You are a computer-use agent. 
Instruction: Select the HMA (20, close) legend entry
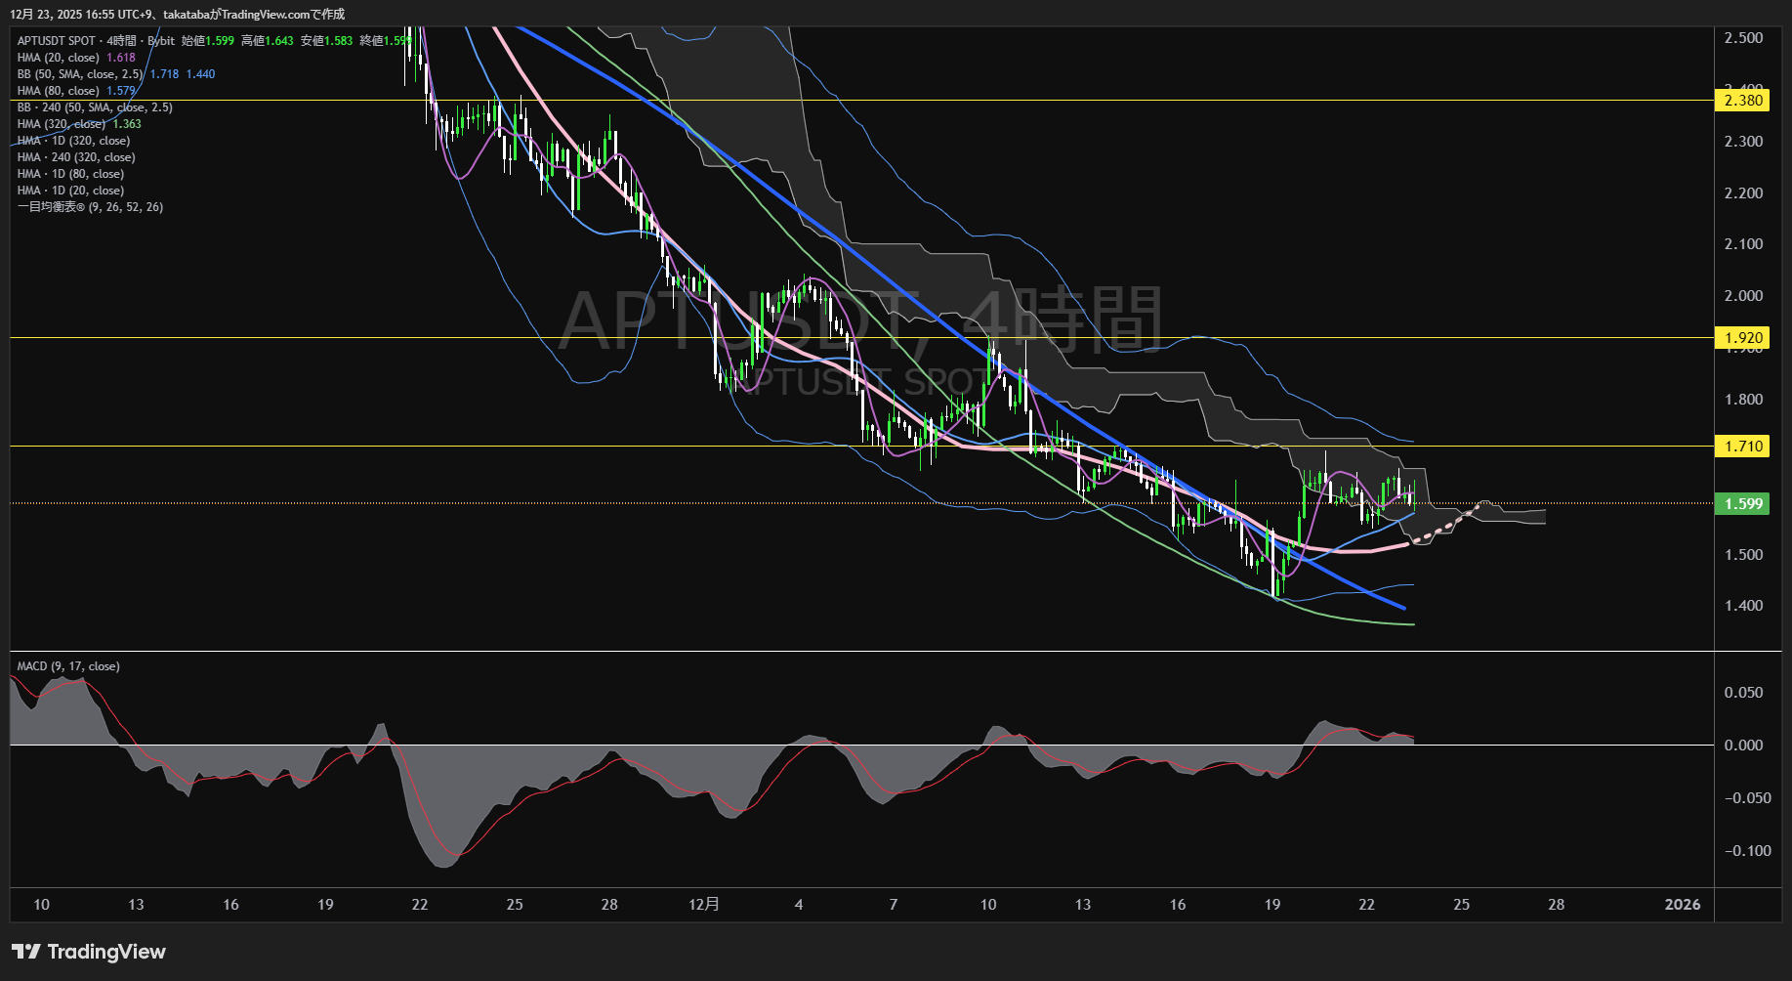pos(59,58)
